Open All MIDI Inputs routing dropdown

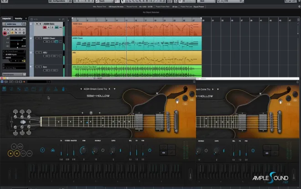coord(14,55)
